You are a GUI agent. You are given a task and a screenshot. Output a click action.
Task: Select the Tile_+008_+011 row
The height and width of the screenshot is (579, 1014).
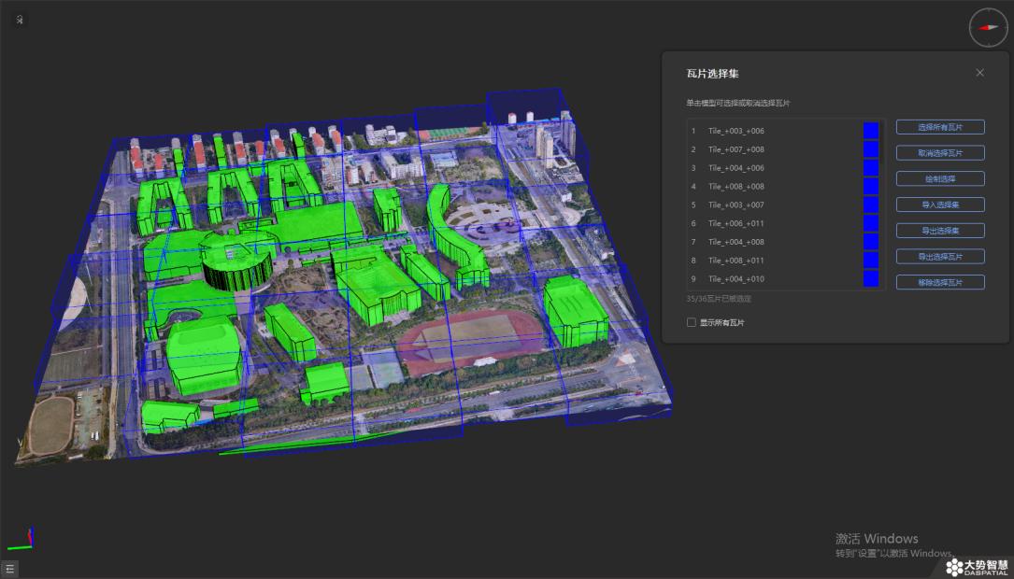point(784,261)
